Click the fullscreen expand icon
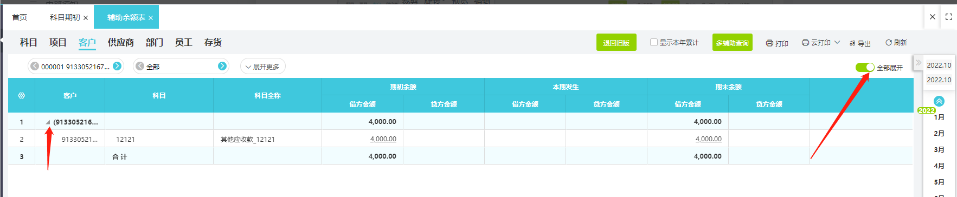 coord(948,17)
